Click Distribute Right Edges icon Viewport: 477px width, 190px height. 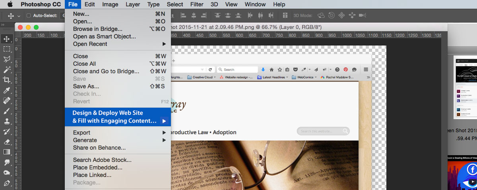271,15
